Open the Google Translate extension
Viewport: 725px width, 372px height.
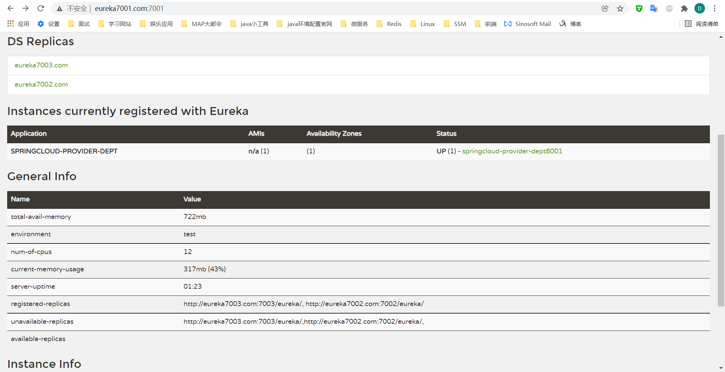[x=654, y=8]
